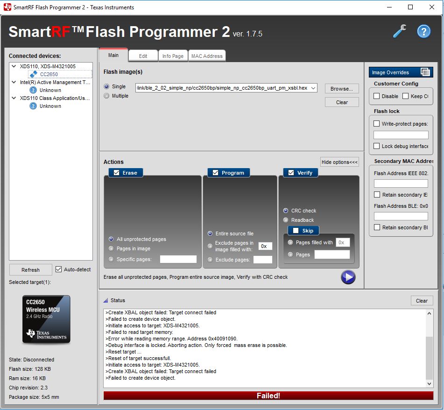Open the MAC Address tab

click(x=207, y=56)
